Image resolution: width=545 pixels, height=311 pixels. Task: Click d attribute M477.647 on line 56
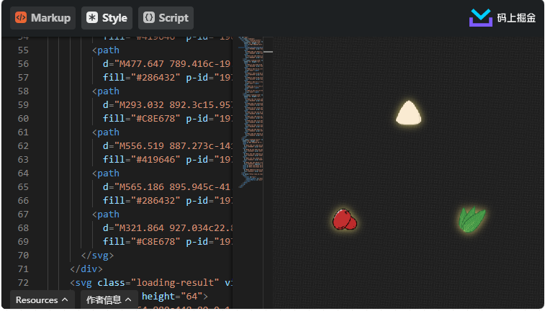coord(167,64)
